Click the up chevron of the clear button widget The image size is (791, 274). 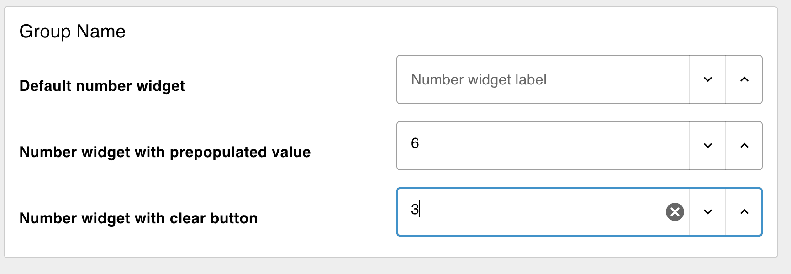click(x=744, y=211)
